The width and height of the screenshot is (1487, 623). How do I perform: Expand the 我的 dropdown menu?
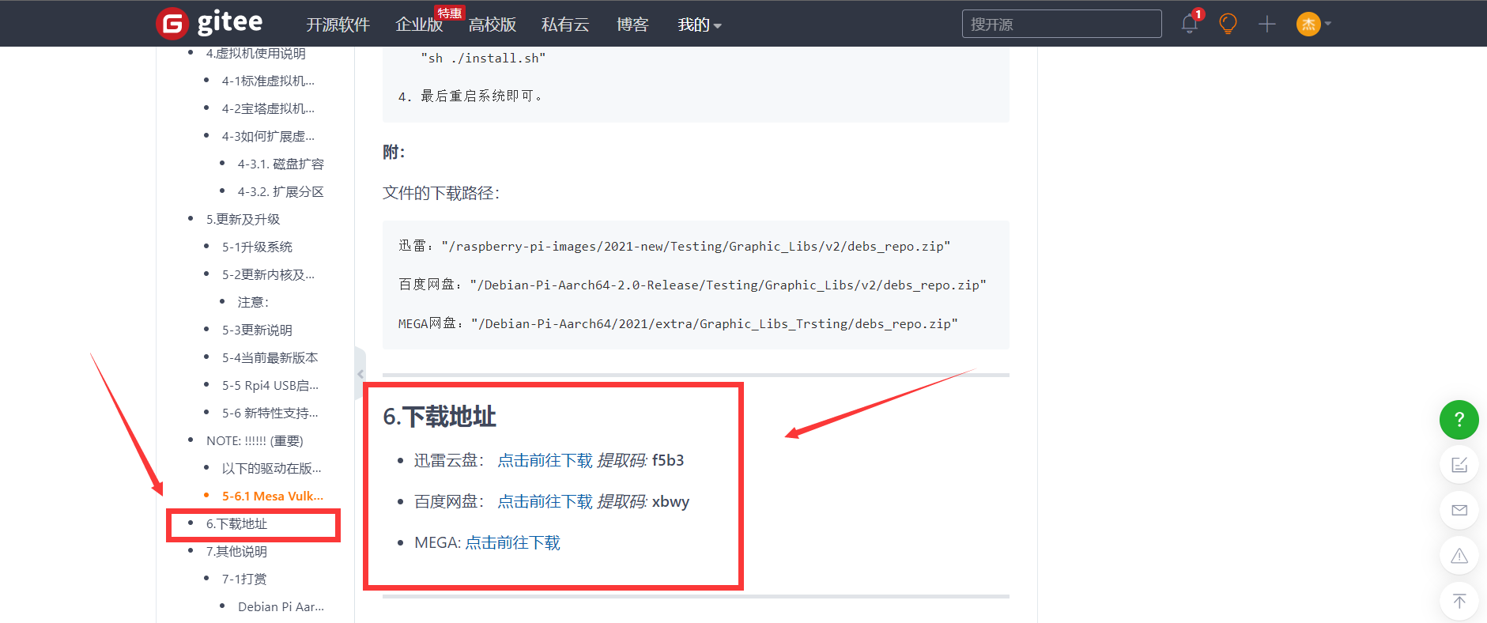[700, 25]
